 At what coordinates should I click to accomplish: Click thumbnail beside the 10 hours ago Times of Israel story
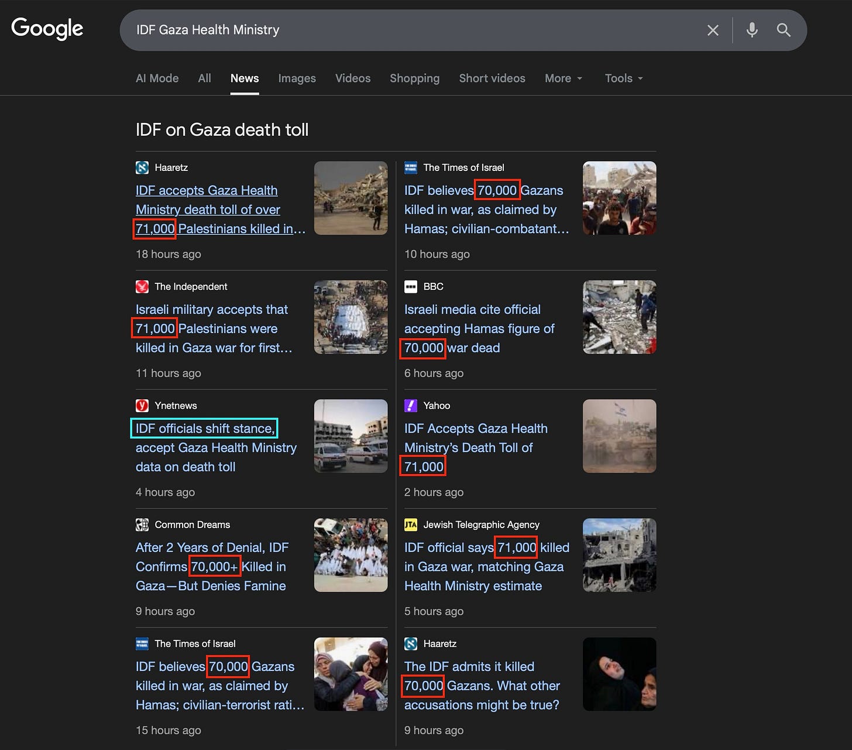click(x=620, y=198)
